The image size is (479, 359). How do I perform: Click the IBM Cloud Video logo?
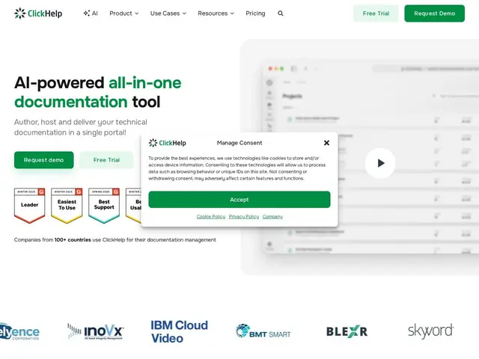pos(180,332)
